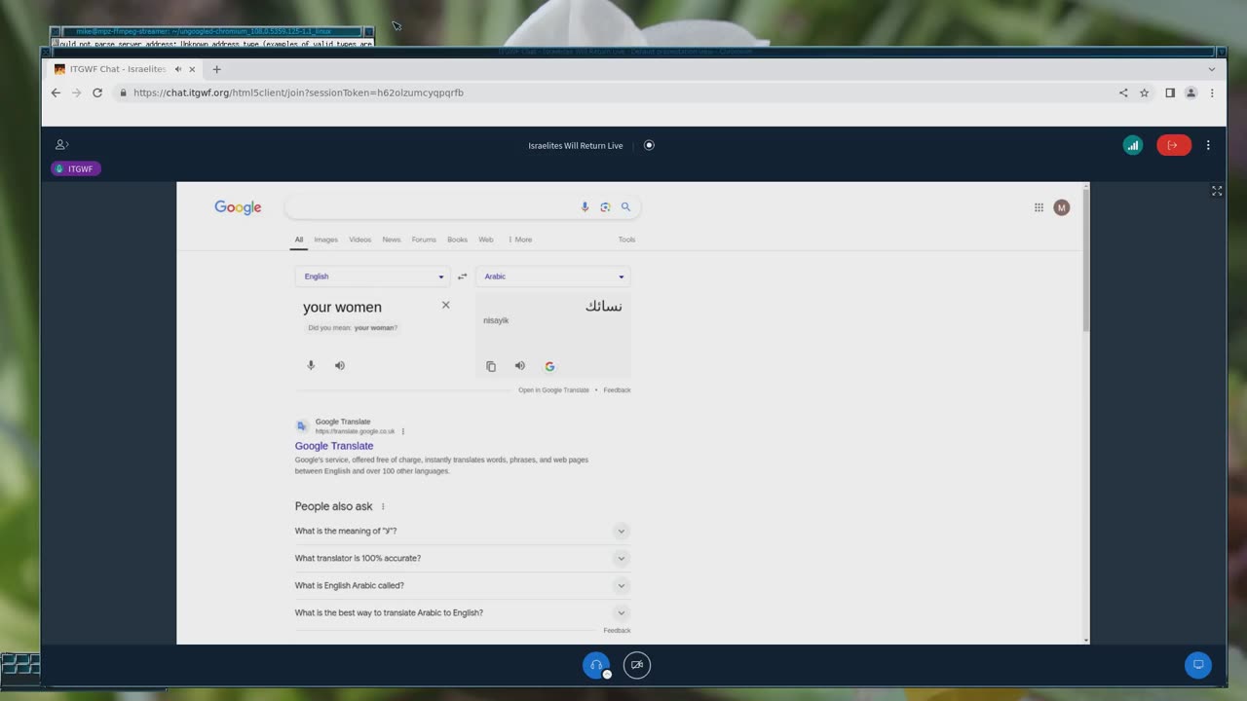Go back in browser history

tap(56, 92)
